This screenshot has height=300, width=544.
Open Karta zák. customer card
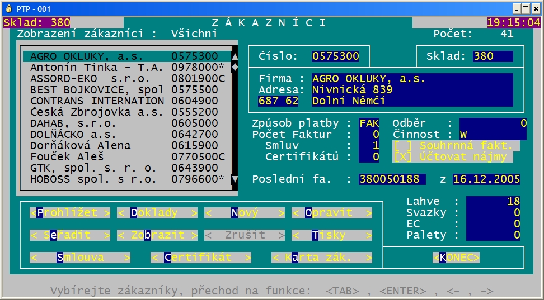[322, 258]
